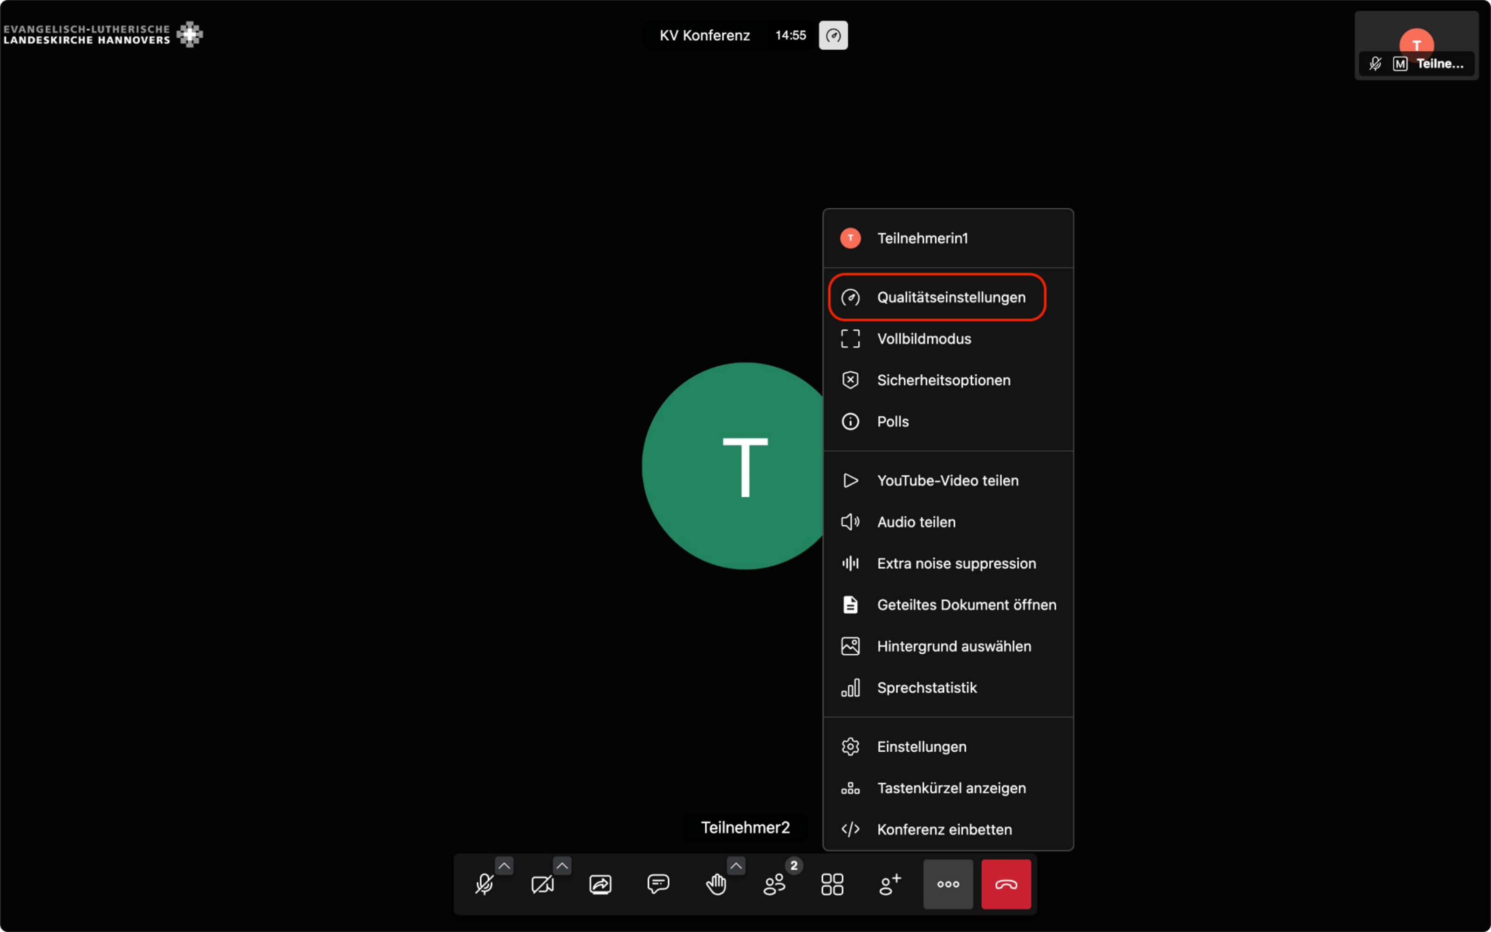Click the 14:55 conference timer
The width and height of the screenshot is (1491, 932).
pos(790,35)
